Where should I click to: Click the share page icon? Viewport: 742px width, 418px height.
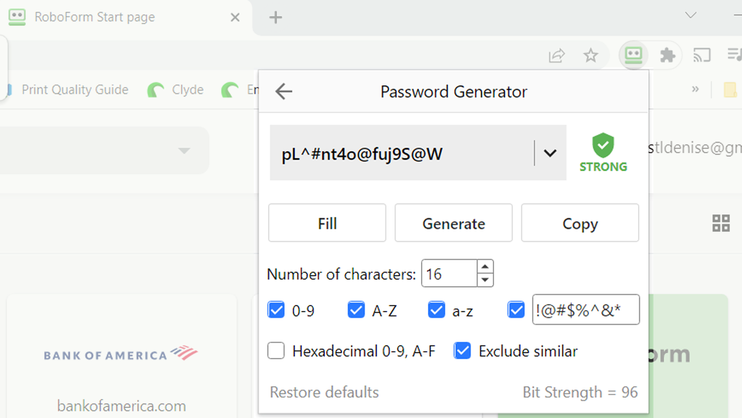[x=556, y=56]
